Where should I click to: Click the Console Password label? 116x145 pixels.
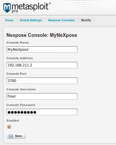pyautogui.click(x=21, y=105)
